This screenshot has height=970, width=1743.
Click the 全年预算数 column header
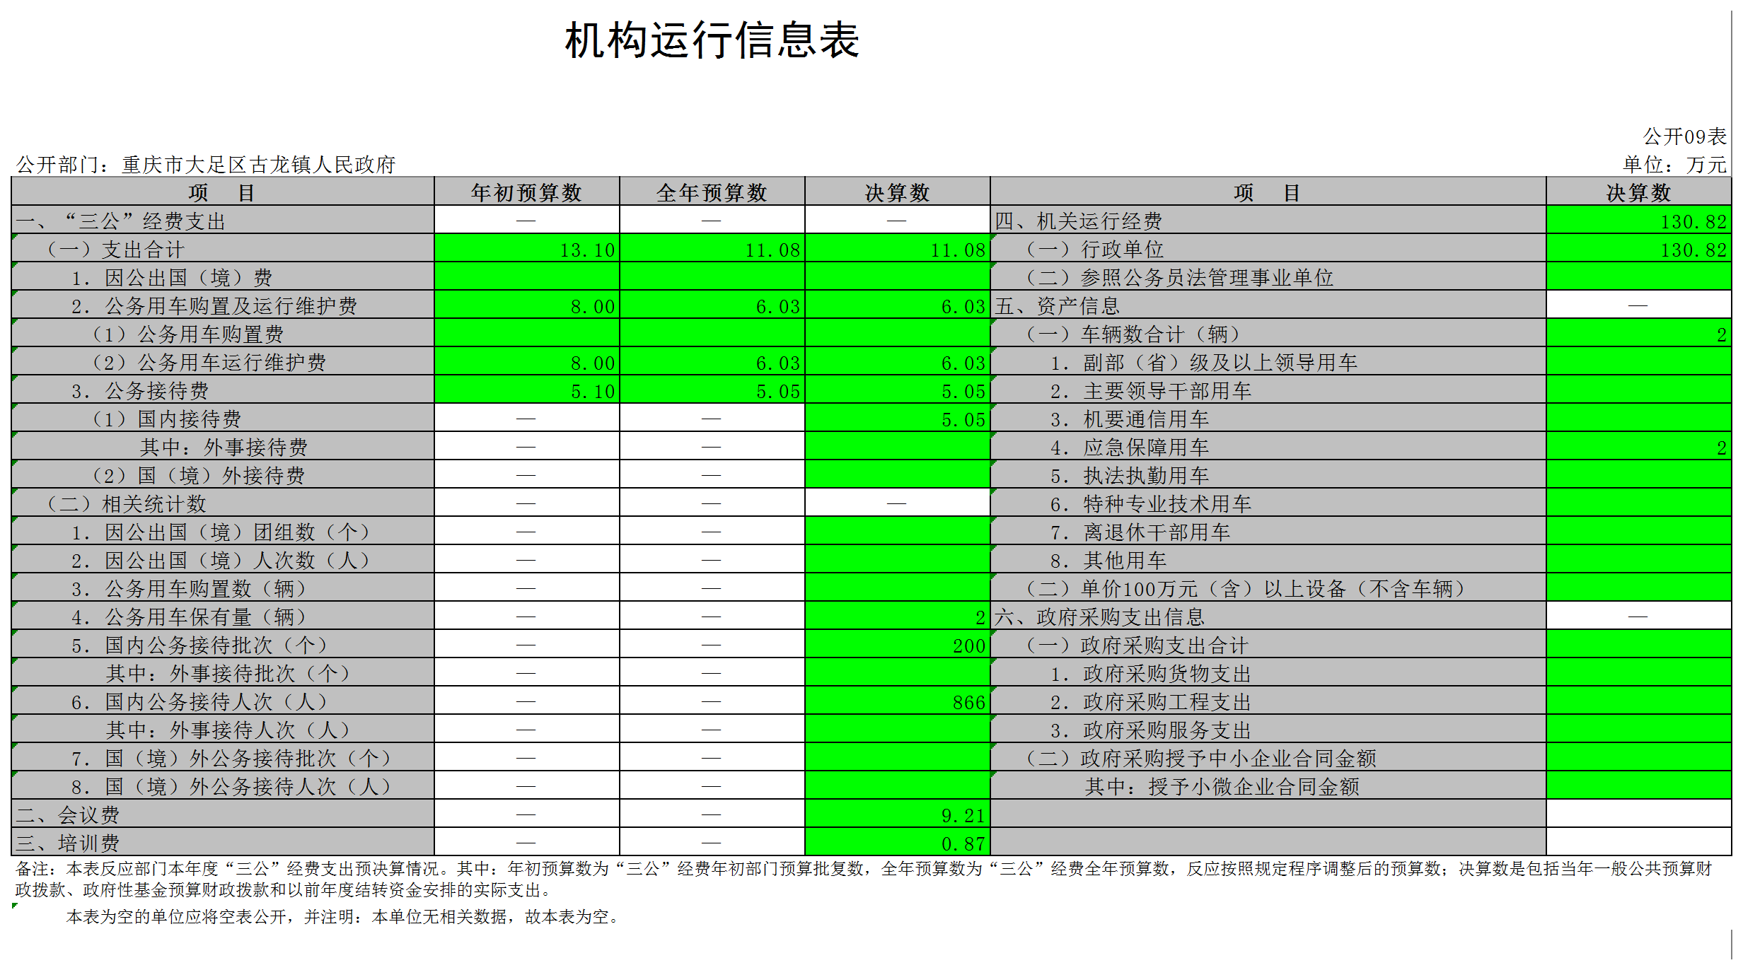712,192
